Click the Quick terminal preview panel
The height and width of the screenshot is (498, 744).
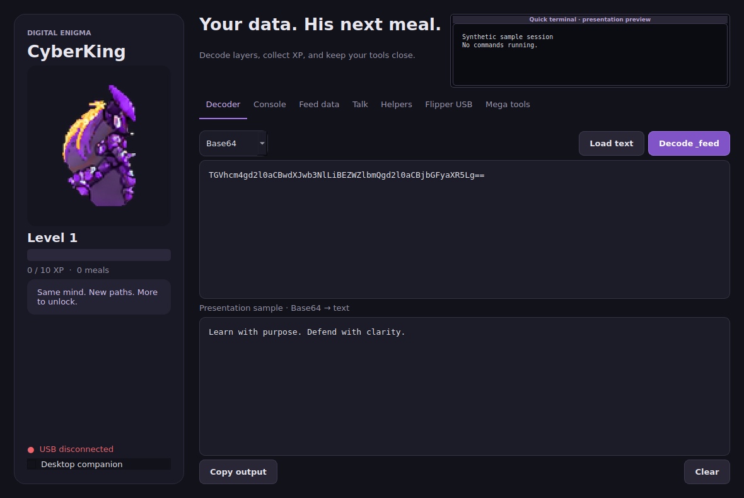[x=590, y=51]
